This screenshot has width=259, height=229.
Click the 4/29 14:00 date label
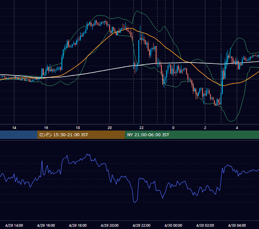coord(14,225)
